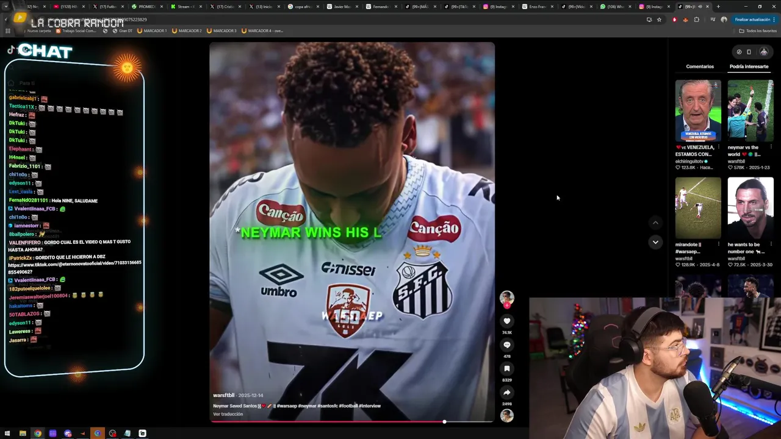Viewport: 781px width, 439px height.
Task: Click the #neymar hashtag in the caption
Action: coord(308,406)
